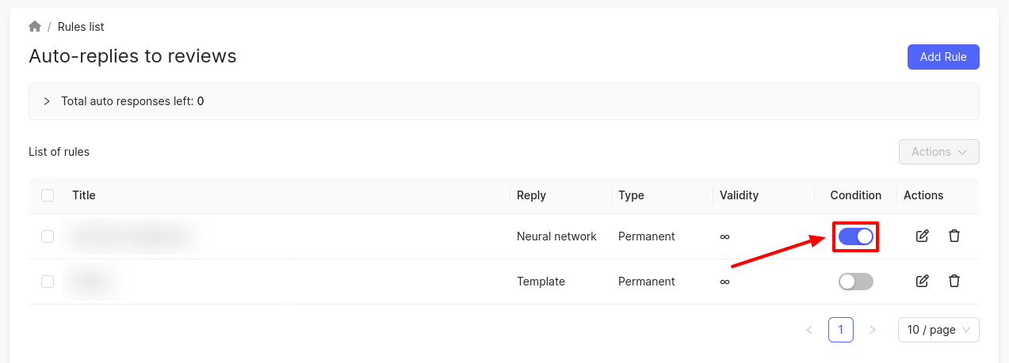This screenshot has height=363, width=1009.
Task: Select the Template rule checkbox
Action: point(48,282)
